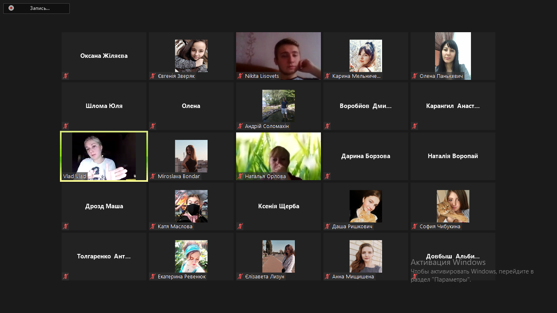This screenshot has width=557, height=313.
Task: Click the name Дарина Борзова
Action: pyautogui.click(x=366, y=156)
